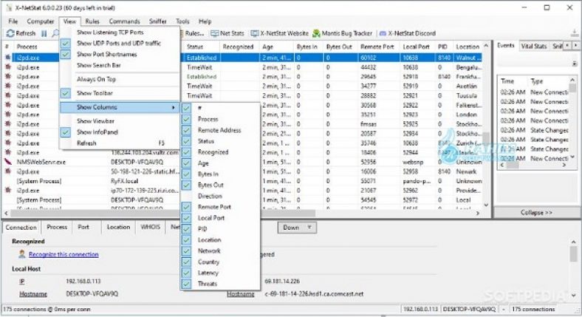
Task: Open the Commands menu
Action: (x=124, y=21)
